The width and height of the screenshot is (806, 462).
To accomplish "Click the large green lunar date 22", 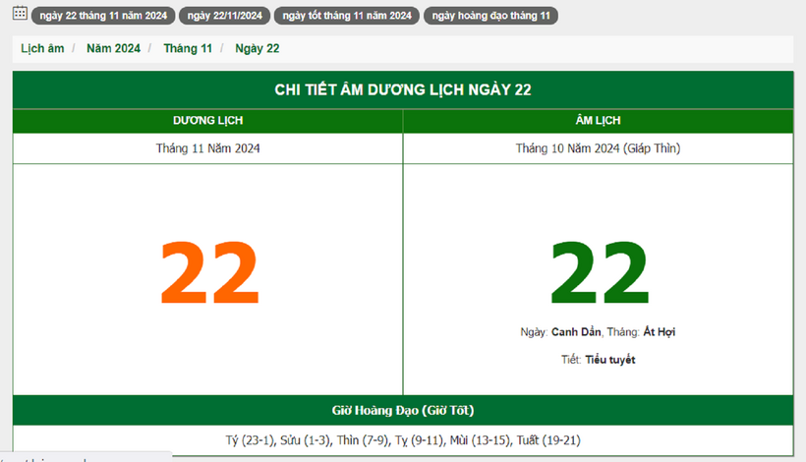I will [599, 272].
